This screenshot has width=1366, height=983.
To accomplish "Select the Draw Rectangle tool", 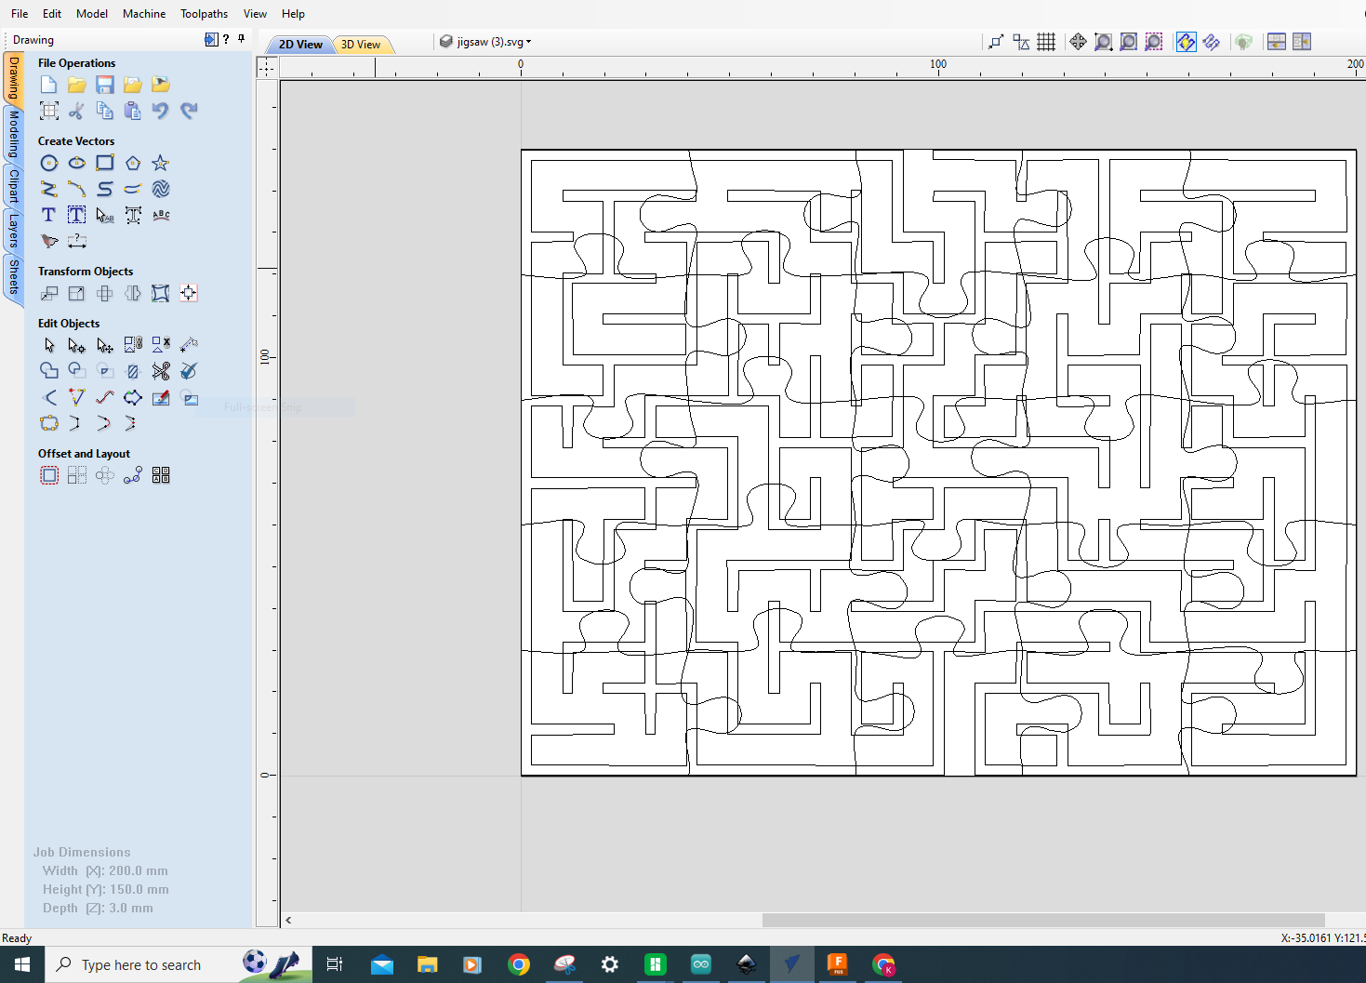I will pyautogui.click(x=105, y=162).
